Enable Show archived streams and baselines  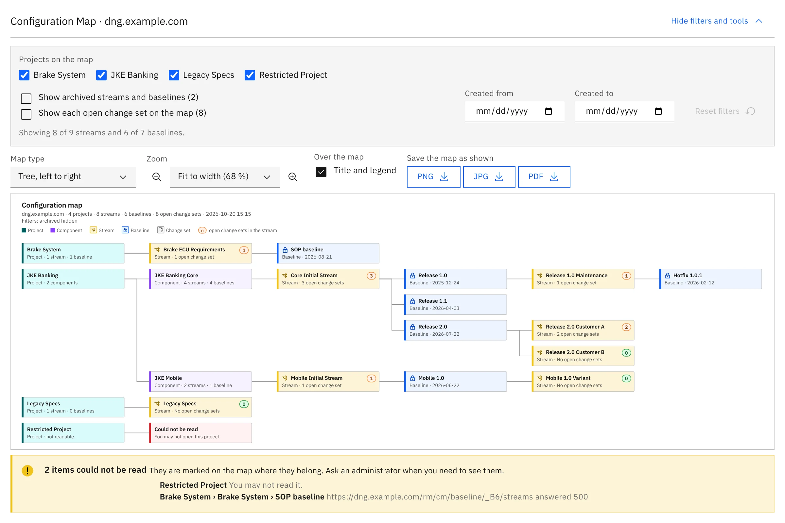coord(26,98)
